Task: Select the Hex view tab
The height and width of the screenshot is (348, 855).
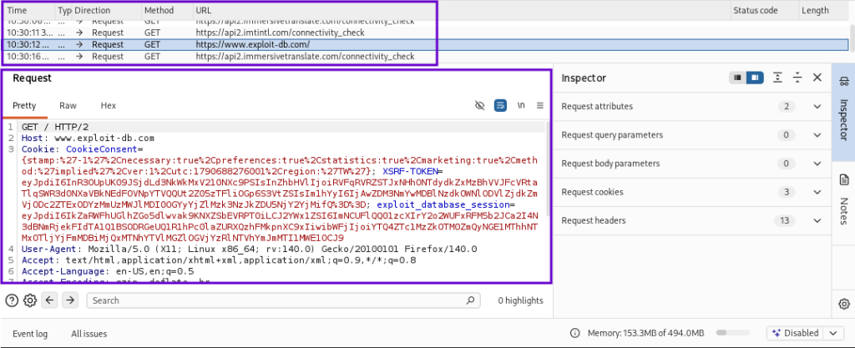Action: [109, 106]
